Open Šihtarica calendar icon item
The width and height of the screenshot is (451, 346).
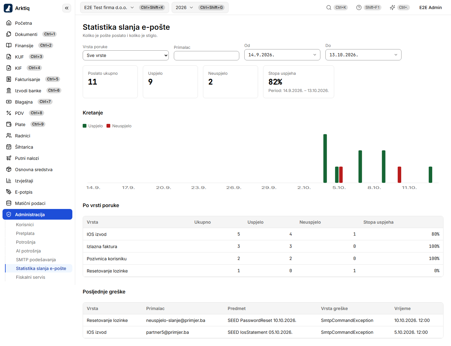(9, 147)
